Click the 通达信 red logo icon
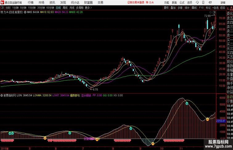This screenshot has width=233, height=150. coord(2,2)
